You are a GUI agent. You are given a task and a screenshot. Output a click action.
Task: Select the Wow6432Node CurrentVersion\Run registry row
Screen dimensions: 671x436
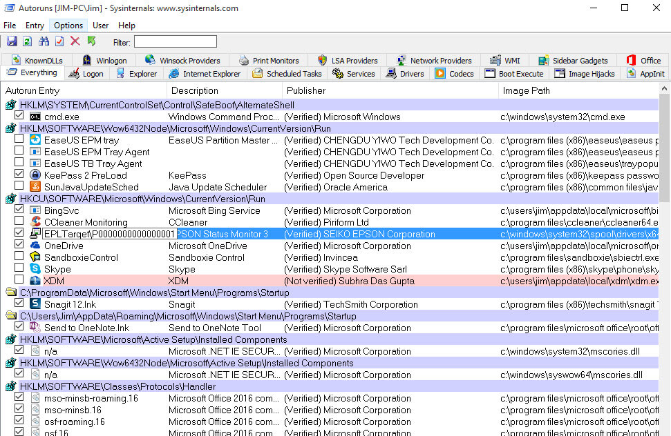coord(330,128)
